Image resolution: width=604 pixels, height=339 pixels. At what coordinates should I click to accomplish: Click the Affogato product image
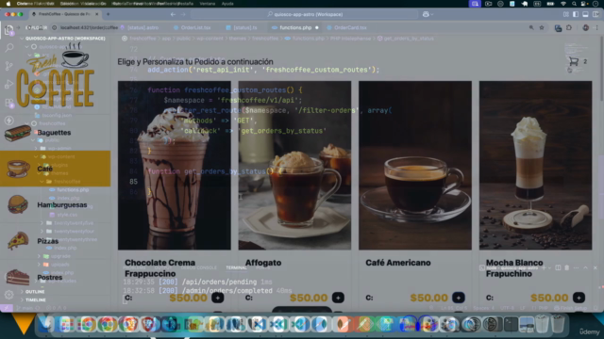point(294,166)
